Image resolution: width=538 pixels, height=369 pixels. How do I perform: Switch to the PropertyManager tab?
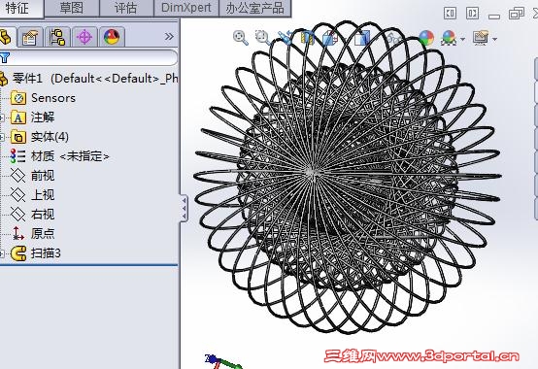tap(30, 37)
